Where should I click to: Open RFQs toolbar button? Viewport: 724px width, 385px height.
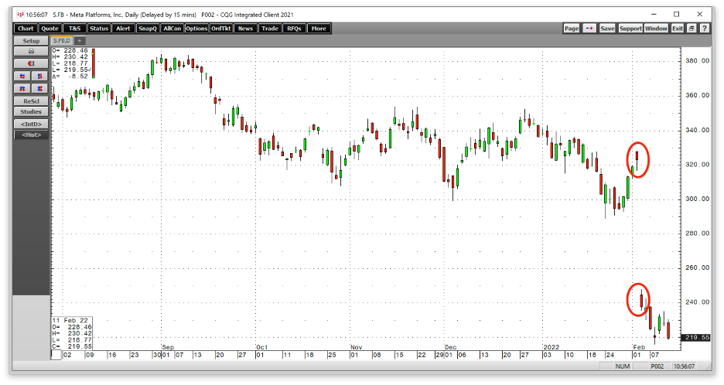pos(295,29)
